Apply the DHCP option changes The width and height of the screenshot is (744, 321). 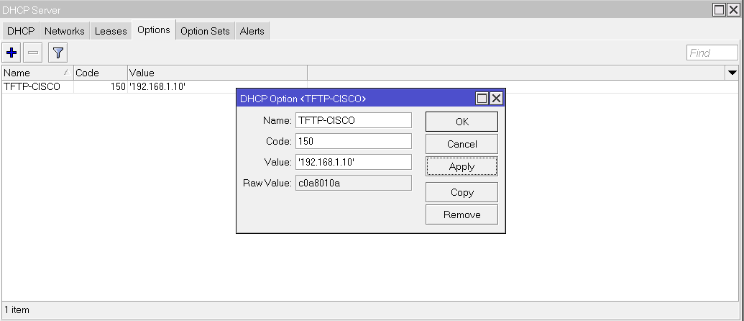point(461,166)
